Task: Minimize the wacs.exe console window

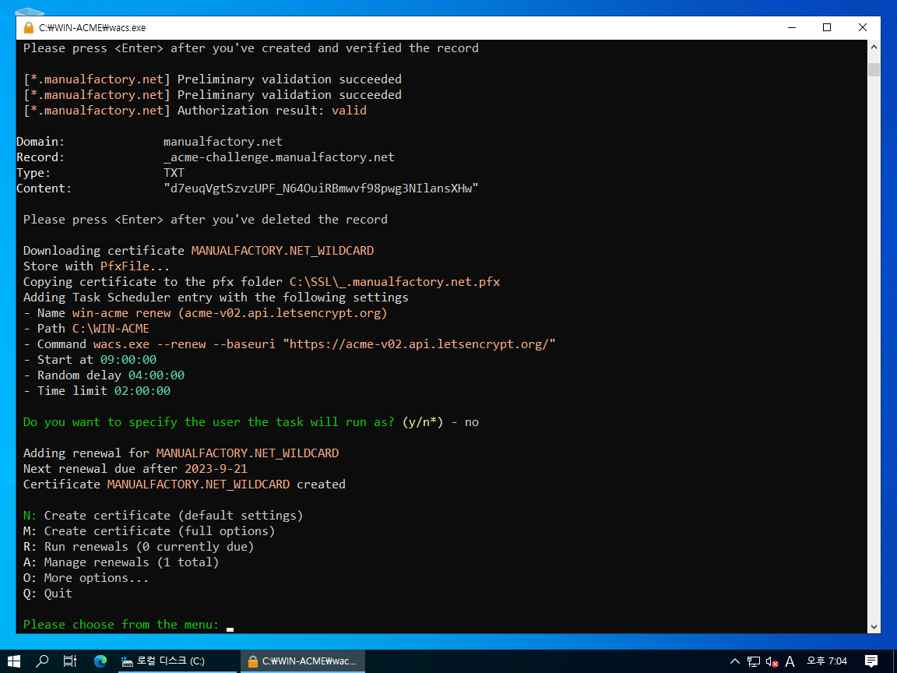Action: pos(792,27)
